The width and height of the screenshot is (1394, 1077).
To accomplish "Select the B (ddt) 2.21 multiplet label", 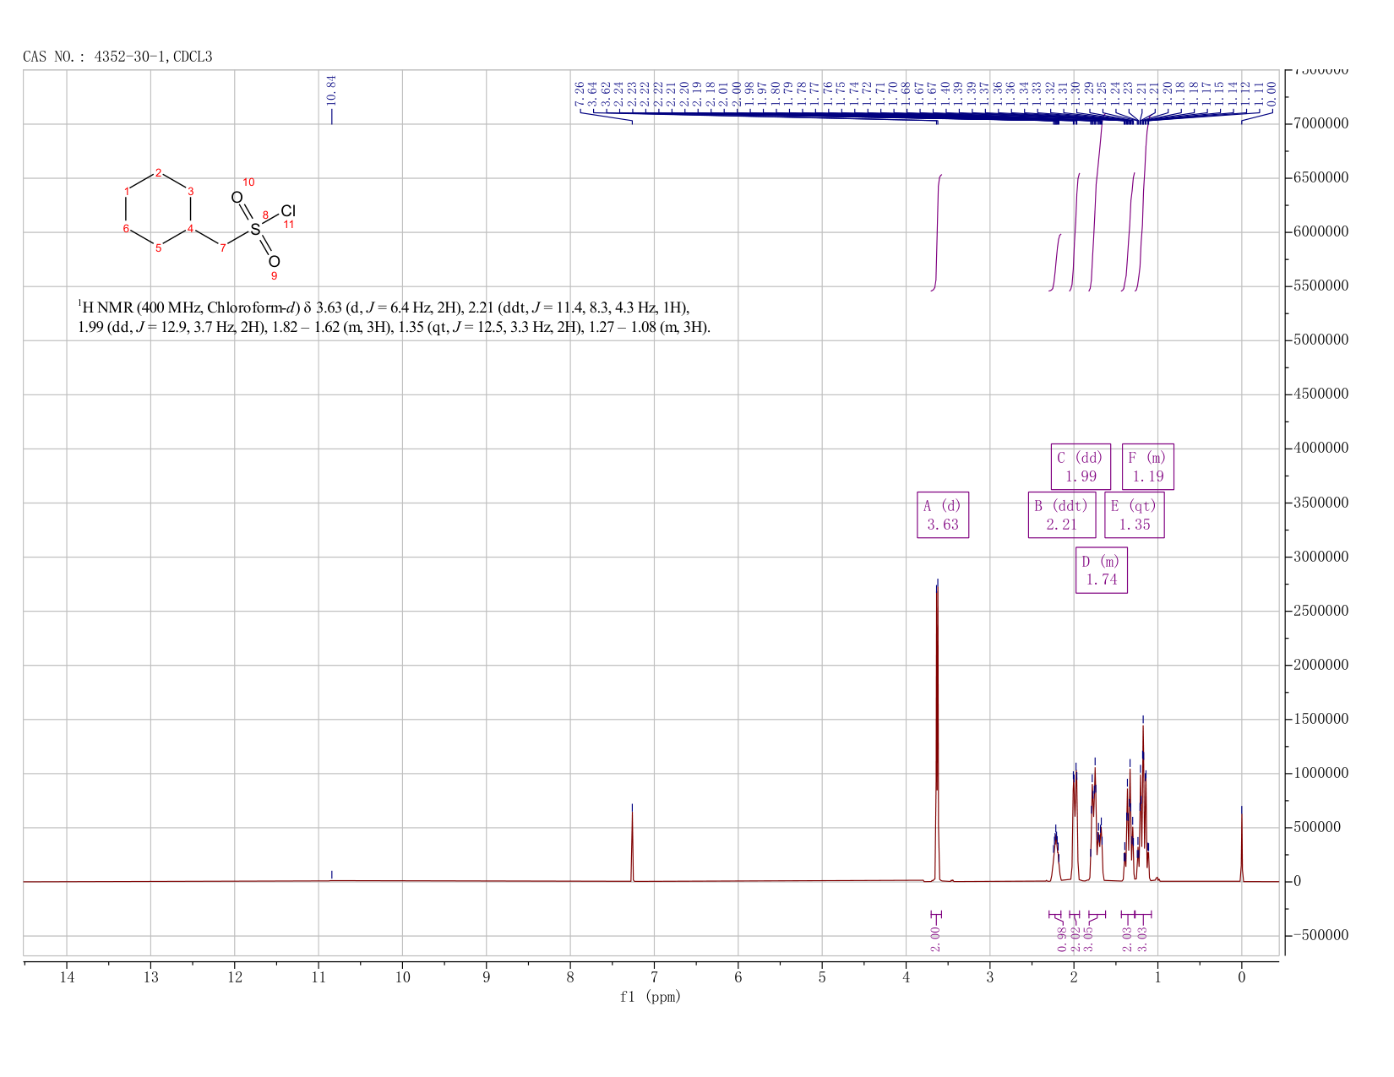I will [x=1061, y=514].
